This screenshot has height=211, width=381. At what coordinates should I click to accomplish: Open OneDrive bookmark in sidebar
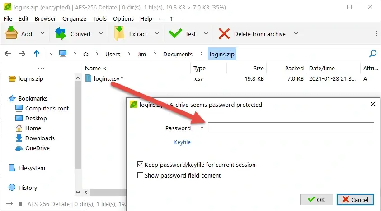click(x=37, y=148)
